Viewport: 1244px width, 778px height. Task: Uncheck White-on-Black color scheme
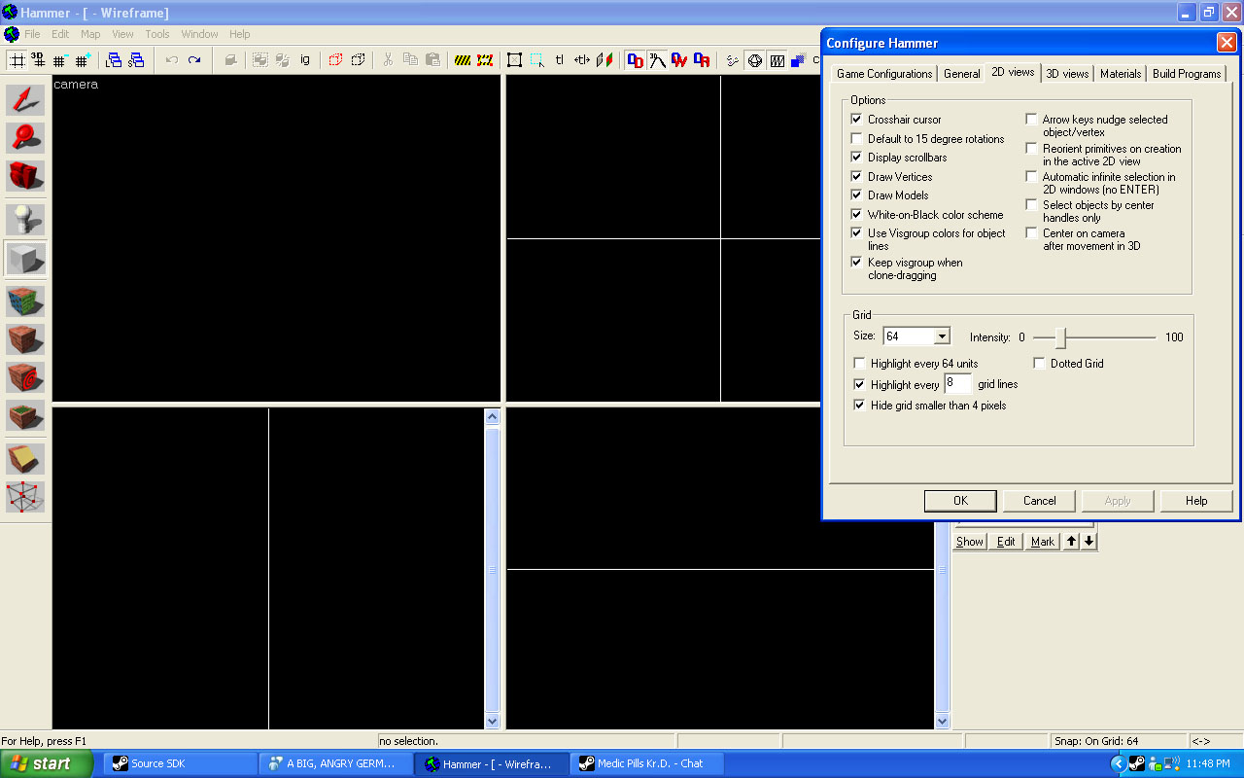tap(857, 215)
